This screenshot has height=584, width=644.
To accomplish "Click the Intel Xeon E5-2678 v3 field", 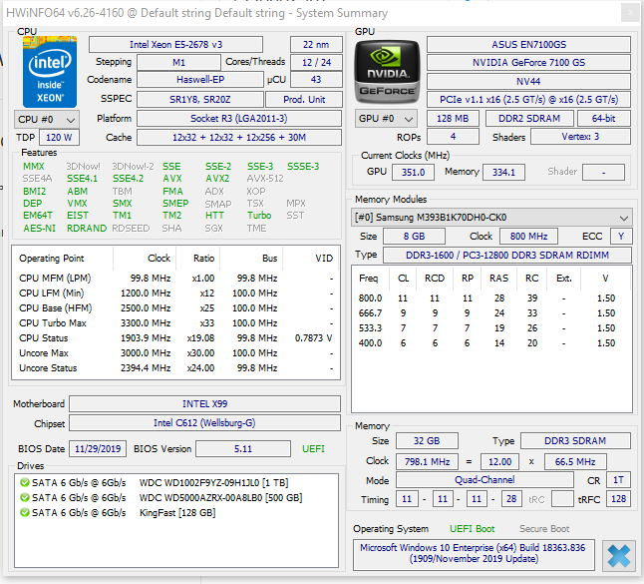I will click(x=175, y=44).
